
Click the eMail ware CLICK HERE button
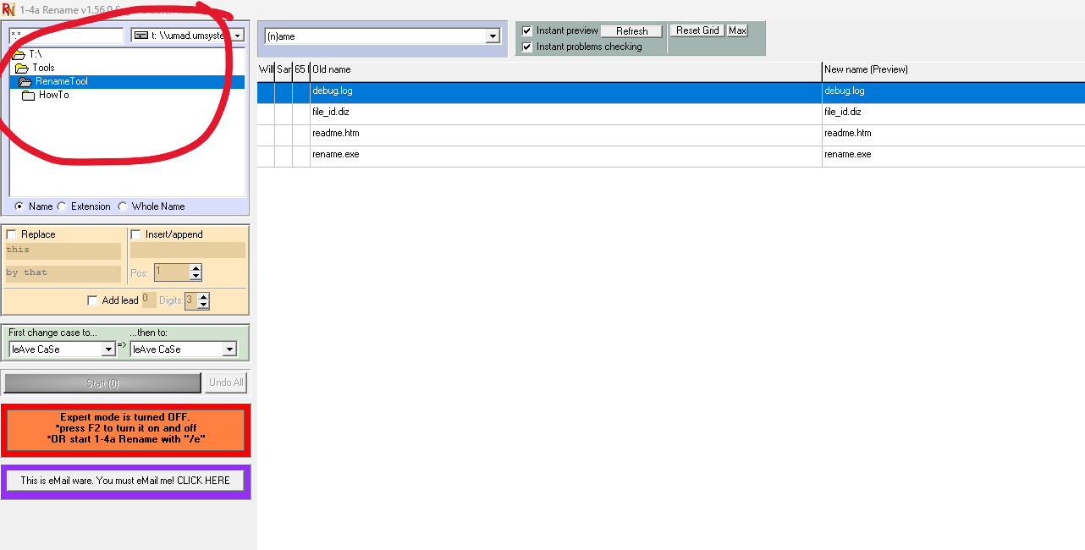pyautogui.click(x=125, y=481)
